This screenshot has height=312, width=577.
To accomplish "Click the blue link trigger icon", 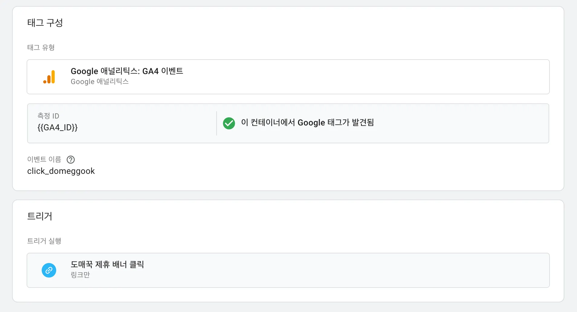I will coord(49,270).
